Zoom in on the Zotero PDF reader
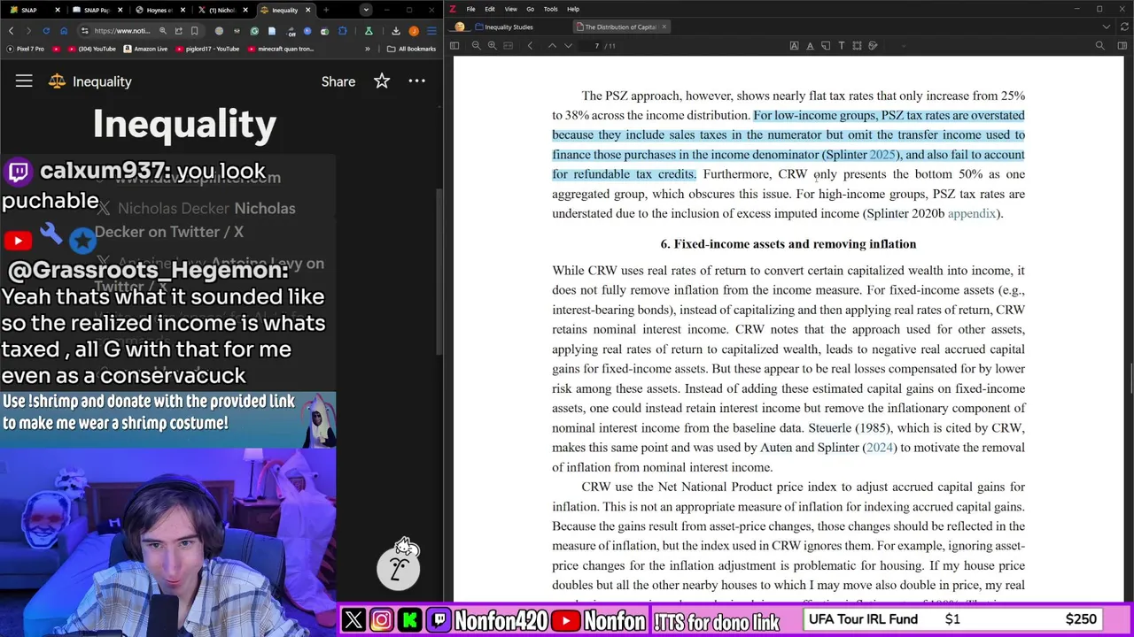Viewport: 1134px width, 637px height. point(492,45)
